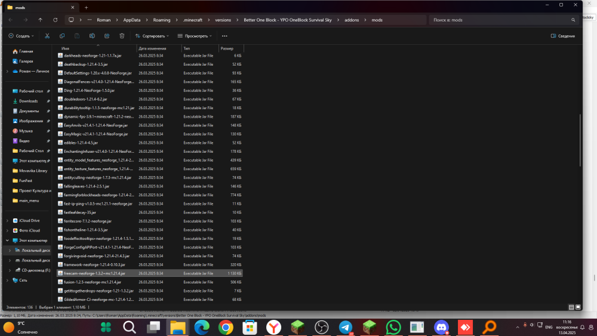Open Google Chrome from the taskbar
The image size is (597, 336).
point(226,327)
